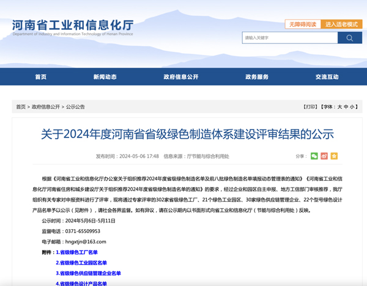The height and width of the screenshot is (286, 367).
Task: Set font size to 中 (medium)
Action: click(x=347, y=107)
